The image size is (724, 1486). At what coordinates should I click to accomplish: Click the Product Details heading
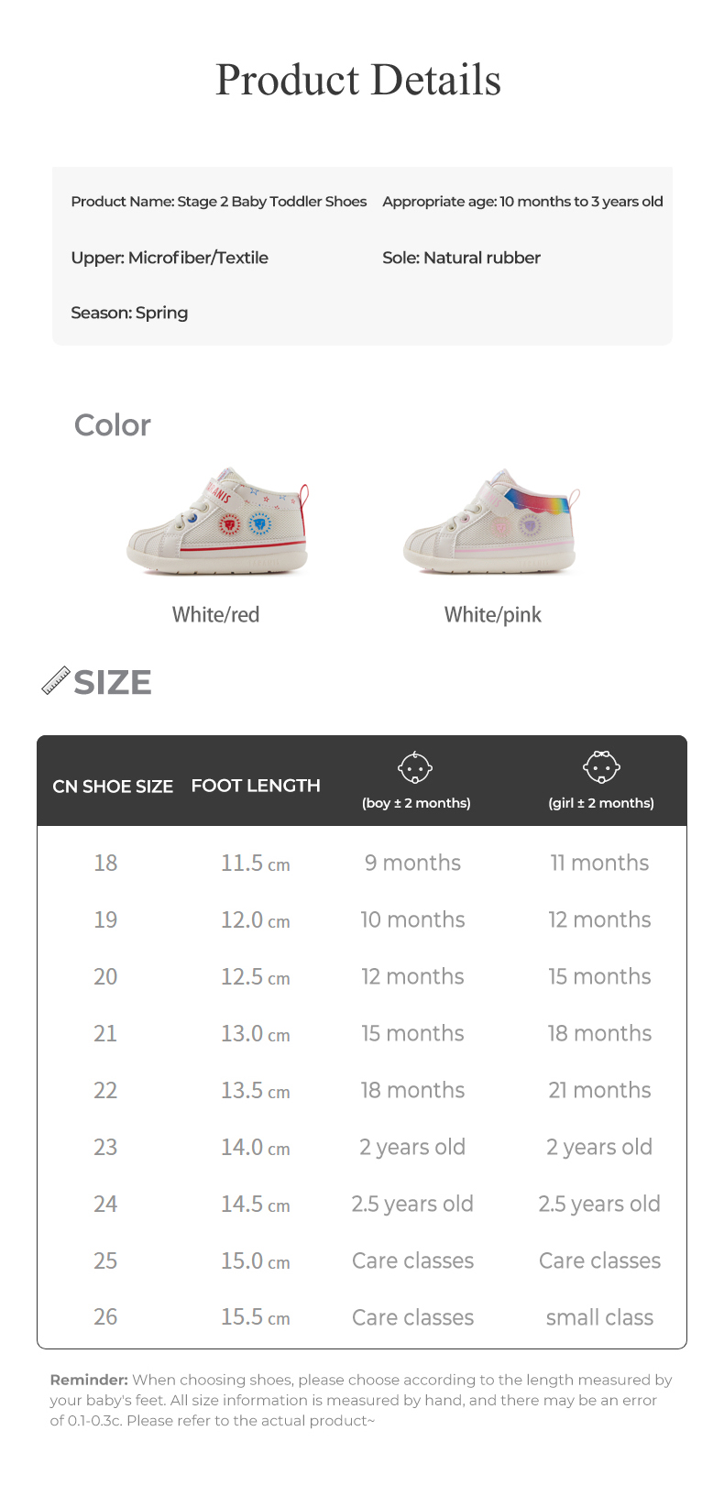click(x=358, y=80)
